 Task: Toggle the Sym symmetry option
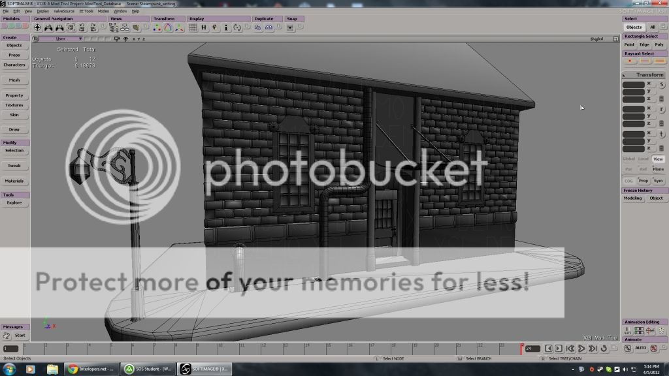[x=658, y=181]
